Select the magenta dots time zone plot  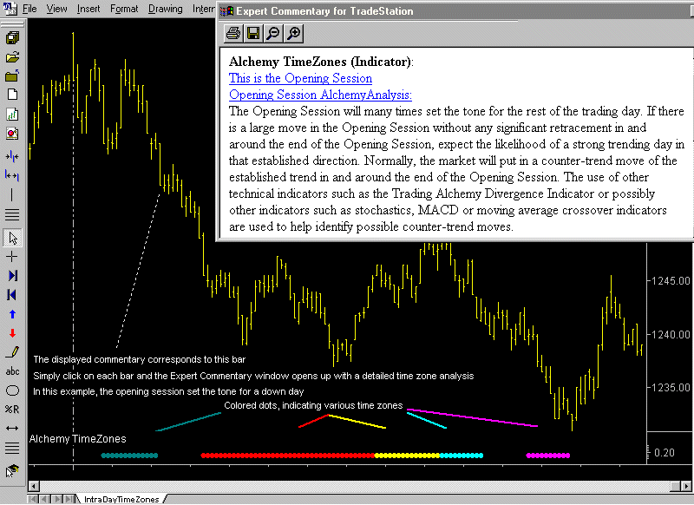548,456
